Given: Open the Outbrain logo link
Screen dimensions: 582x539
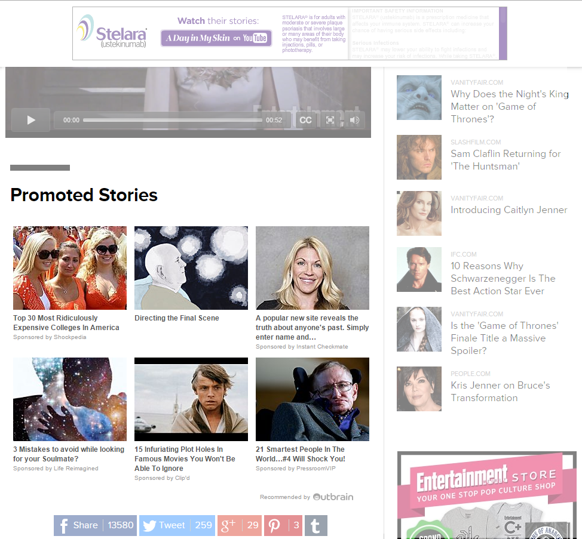Looking at the screenshot, I should [333, 497].
